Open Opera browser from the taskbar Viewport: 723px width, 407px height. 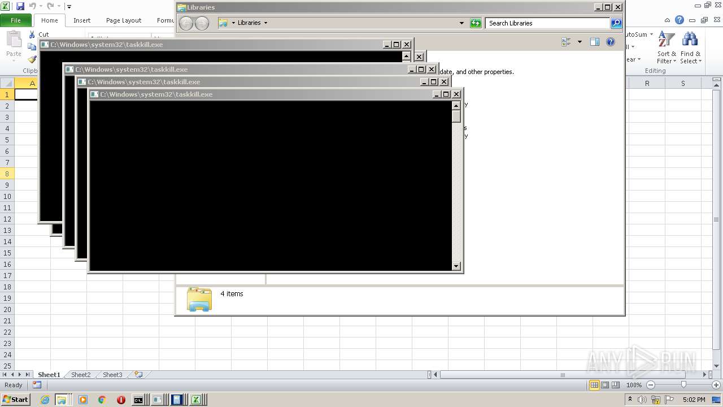coord(121,400)
